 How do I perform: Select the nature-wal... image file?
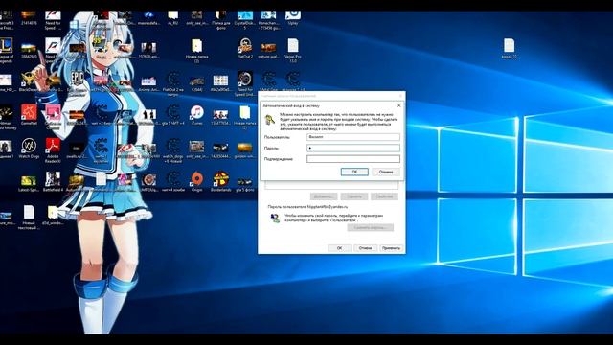tap(269, 48)
